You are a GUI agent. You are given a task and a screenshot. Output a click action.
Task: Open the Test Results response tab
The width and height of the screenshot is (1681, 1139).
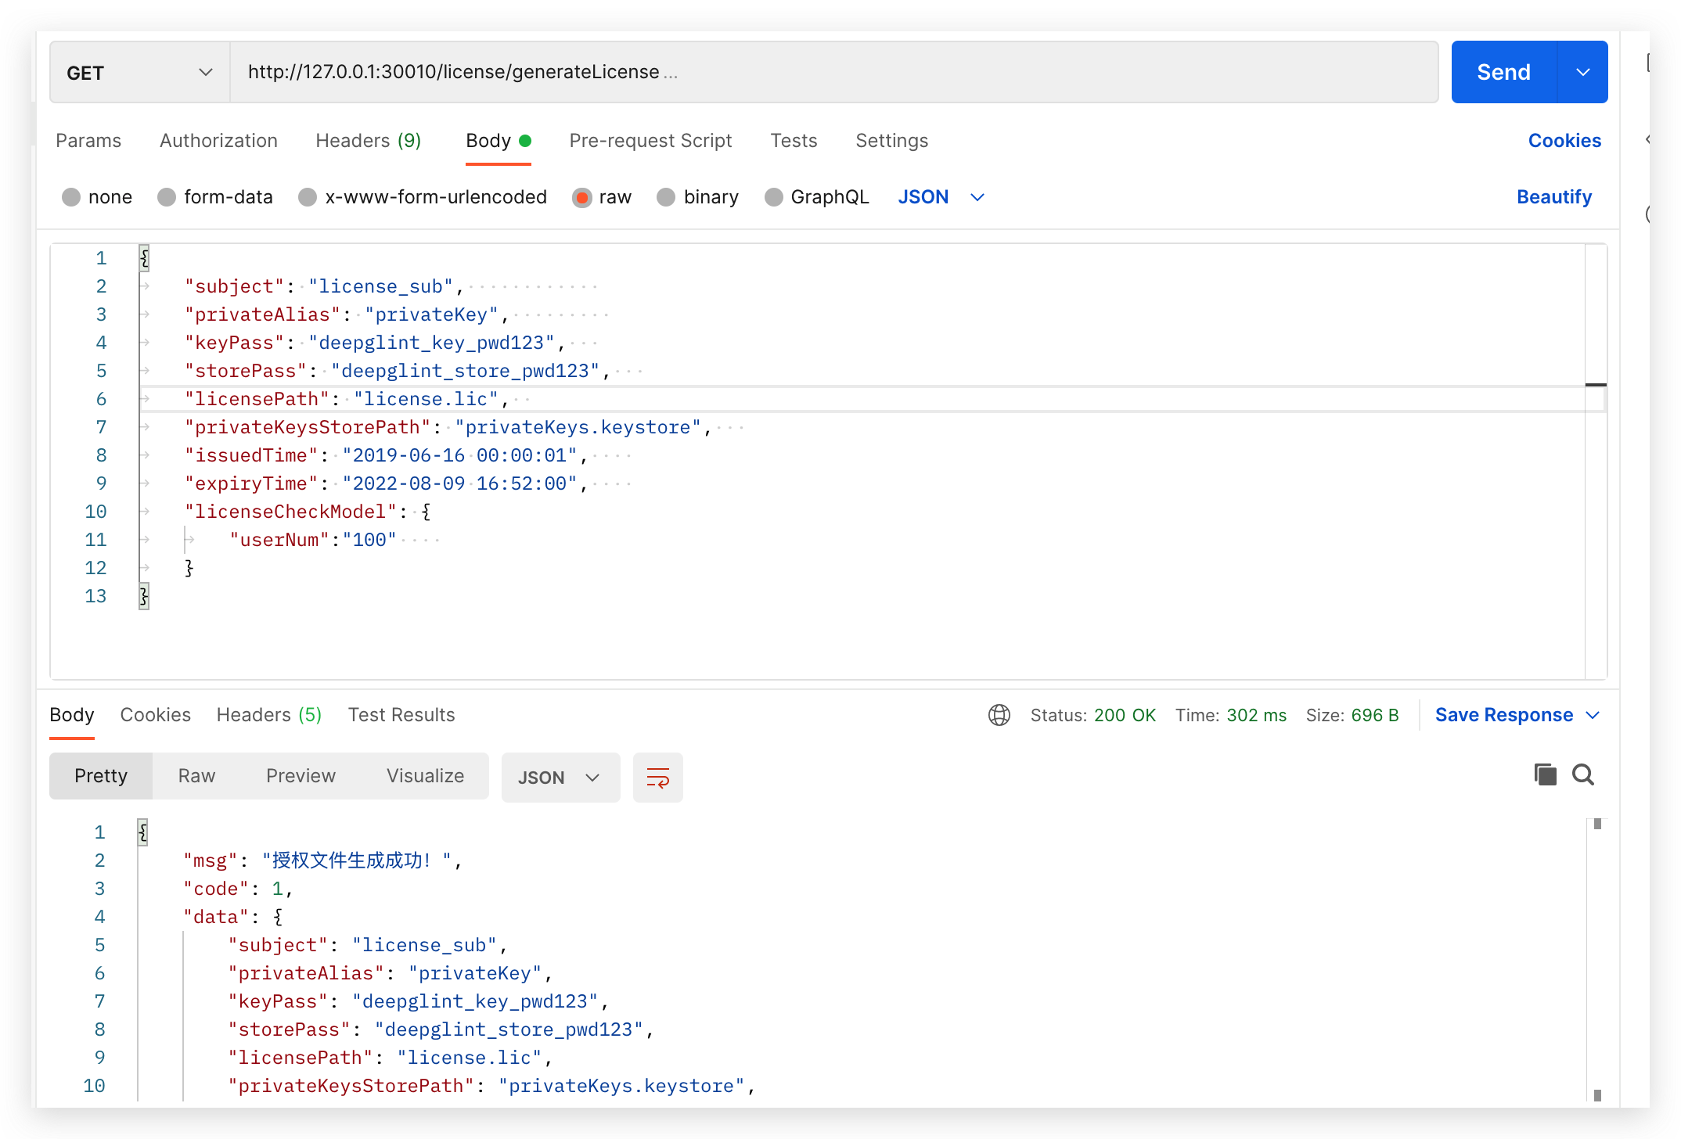coord(401,715)
